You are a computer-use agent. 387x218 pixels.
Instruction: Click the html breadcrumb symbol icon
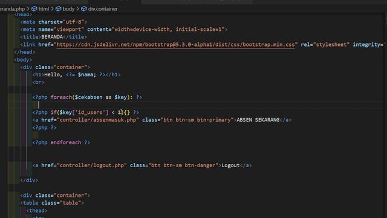point(34,9)
